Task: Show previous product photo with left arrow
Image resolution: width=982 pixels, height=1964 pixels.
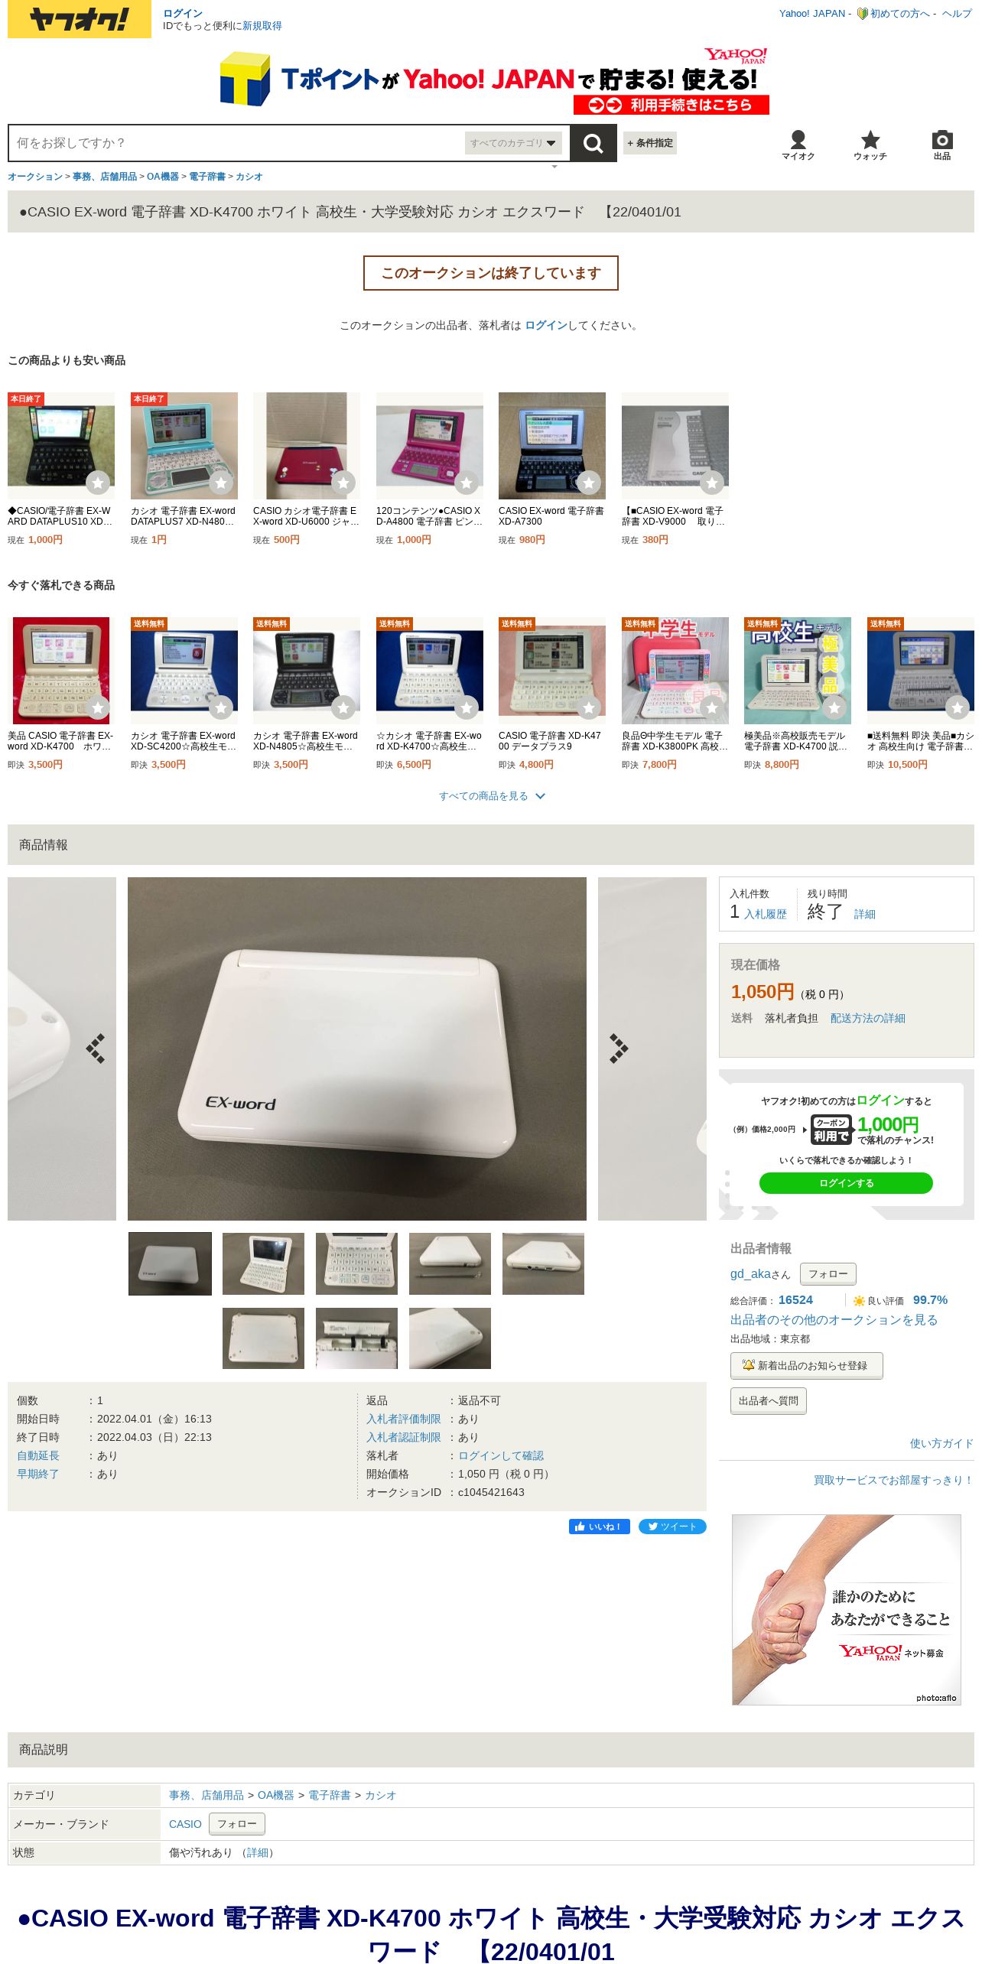Action: click(96, 1048)
